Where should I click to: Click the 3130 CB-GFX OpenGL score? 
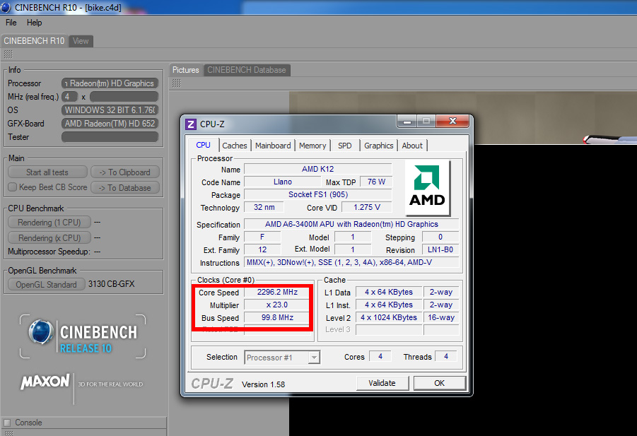[111, 284]
